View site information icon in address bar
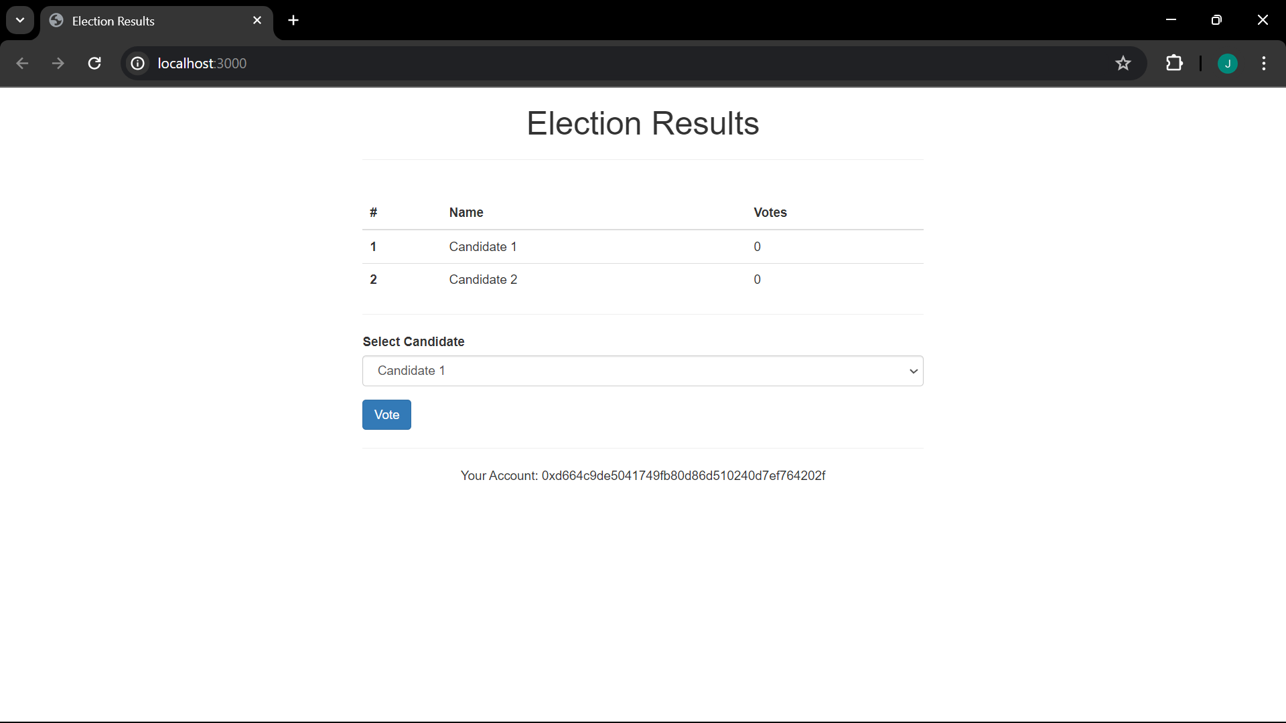This screenshot has width=1286, height=723. point(137,63)
